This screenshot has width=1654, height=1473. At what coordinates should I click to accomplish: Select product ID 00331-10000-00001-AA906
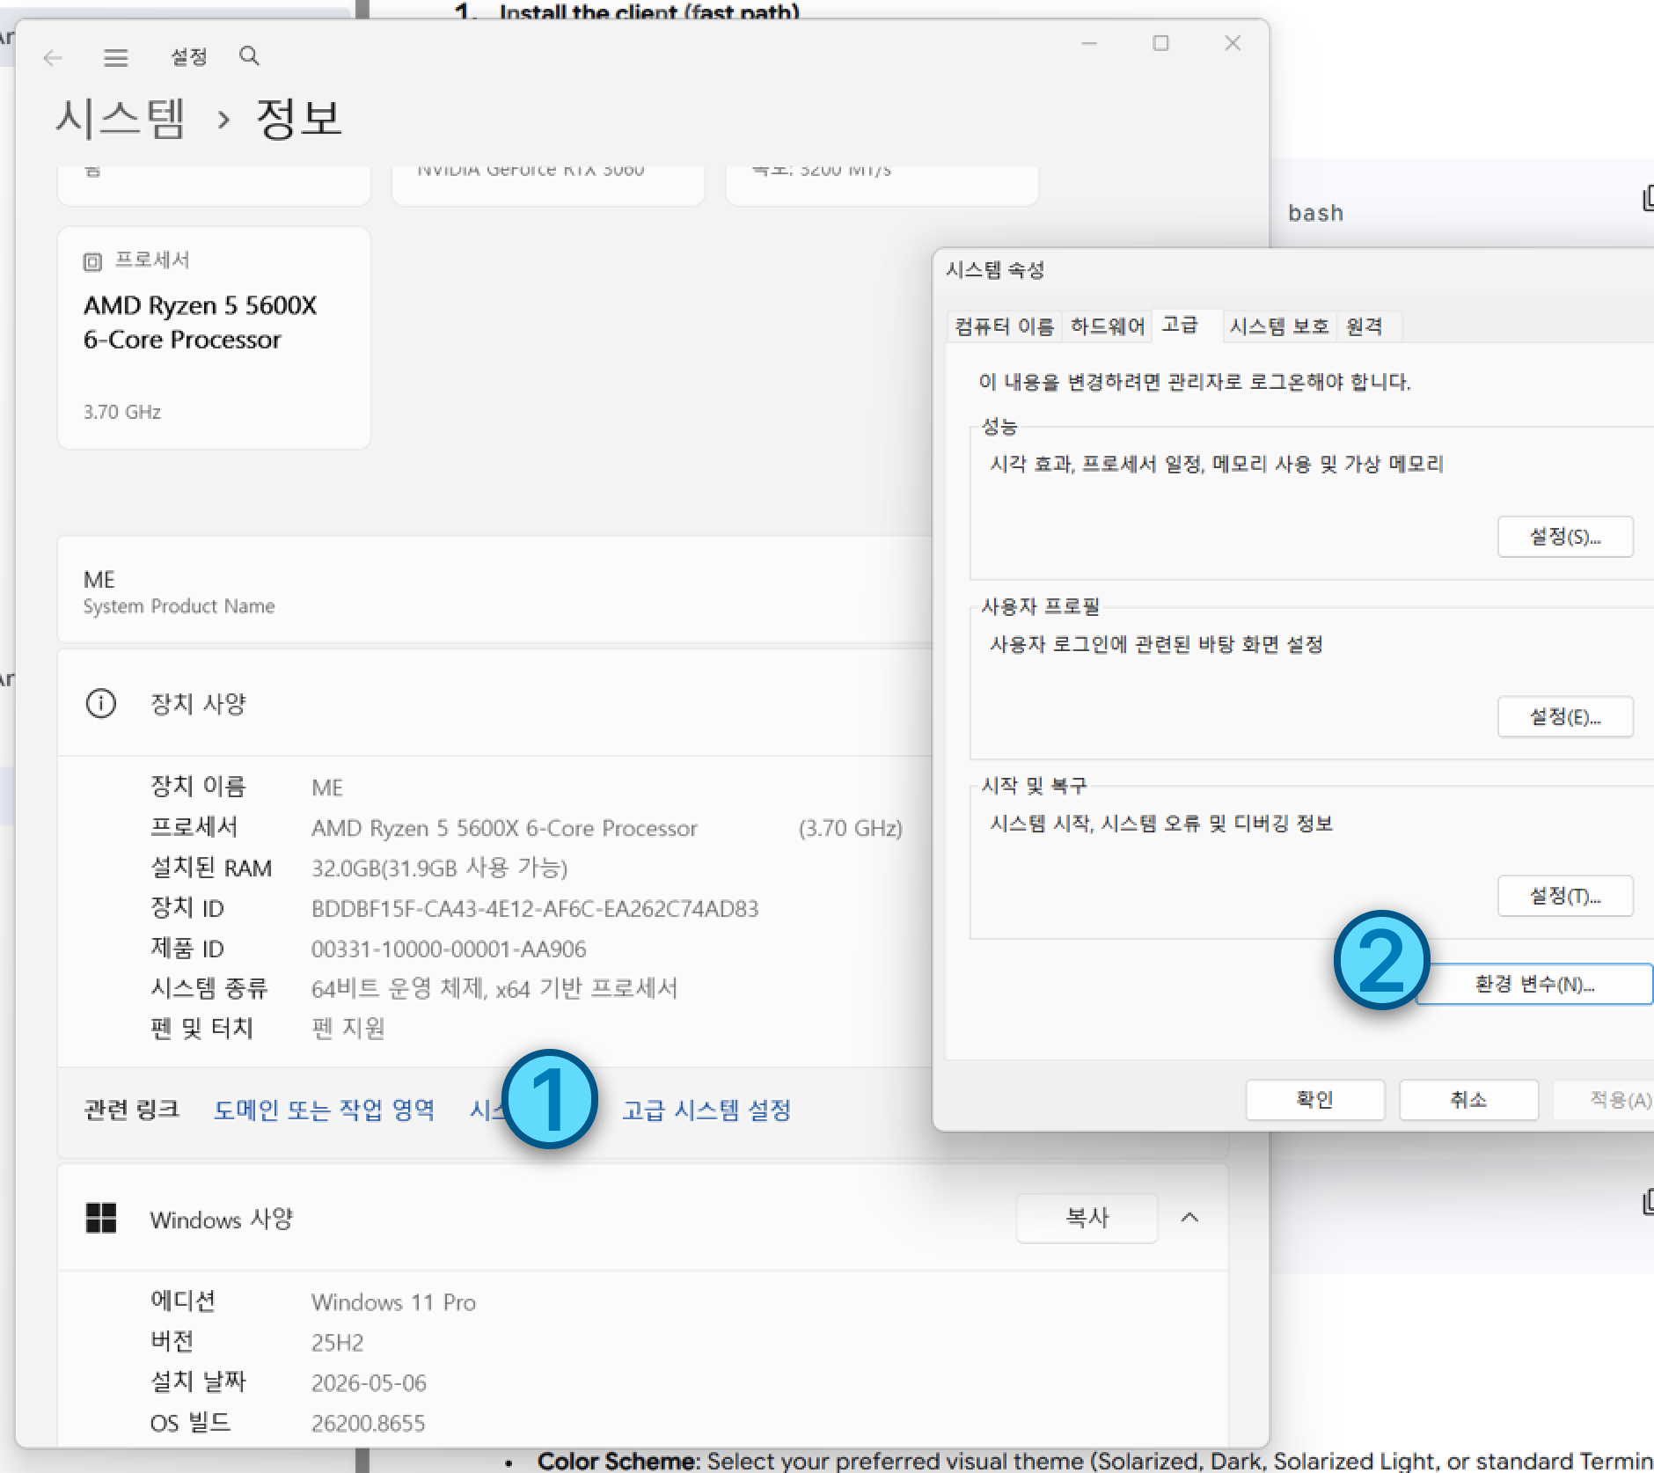449,949
